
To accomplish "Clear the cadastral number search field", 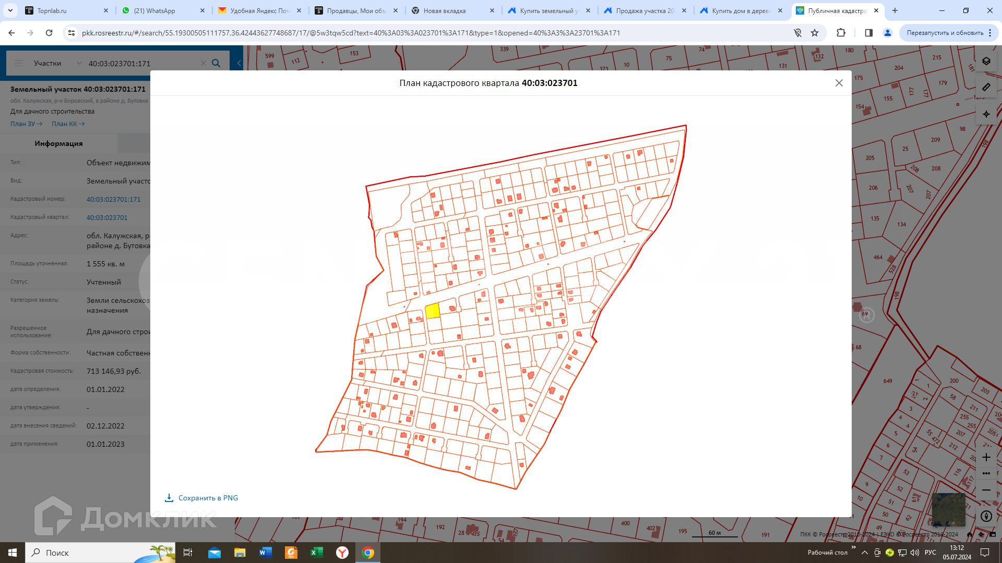I will pyautogui.click(x=204, y=63).
